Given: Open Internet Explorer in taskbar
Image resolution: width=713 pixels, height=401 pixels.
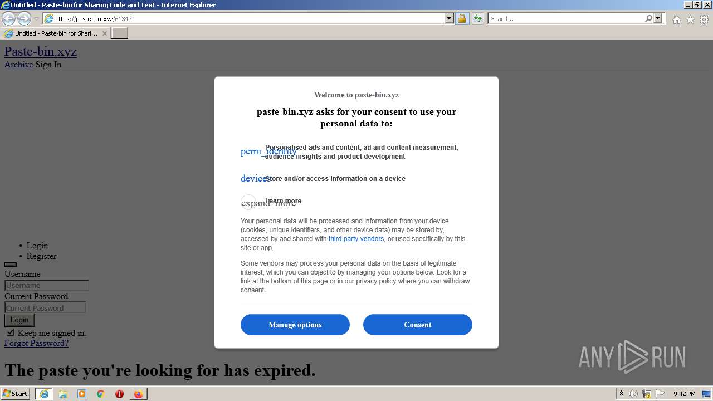Looking at the screenshot, I should pyautogui.click(x=44, y=394).
